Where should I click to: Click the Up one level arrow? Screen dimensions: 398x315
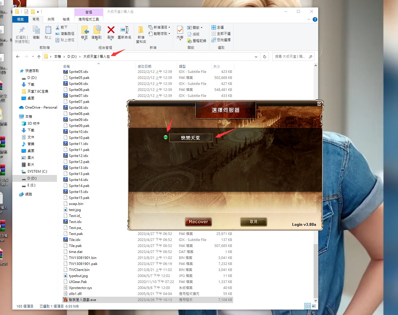click(39, 57)
